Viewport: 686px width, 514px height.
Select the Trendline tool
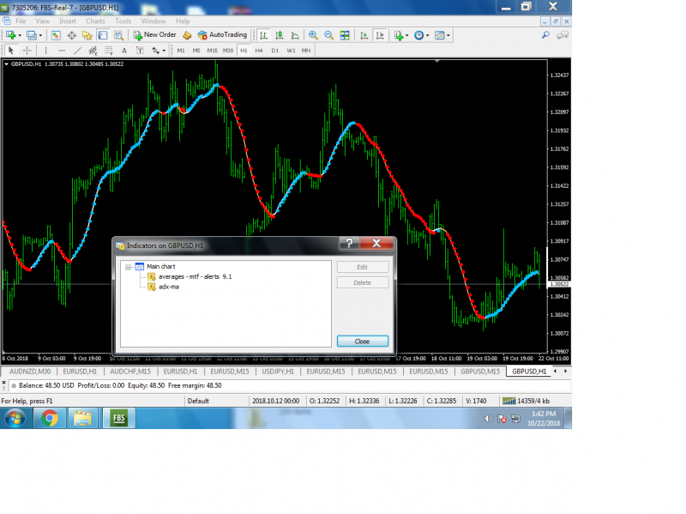[77, 51]
